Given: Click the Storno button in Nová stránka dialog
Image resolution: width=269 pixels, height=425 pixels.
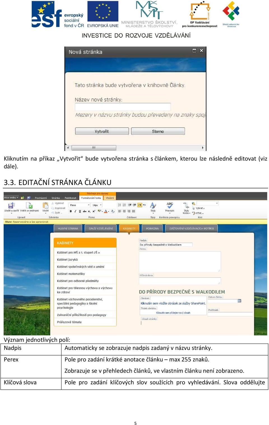Looking at the screenshot, I should [x=158, y=131].
